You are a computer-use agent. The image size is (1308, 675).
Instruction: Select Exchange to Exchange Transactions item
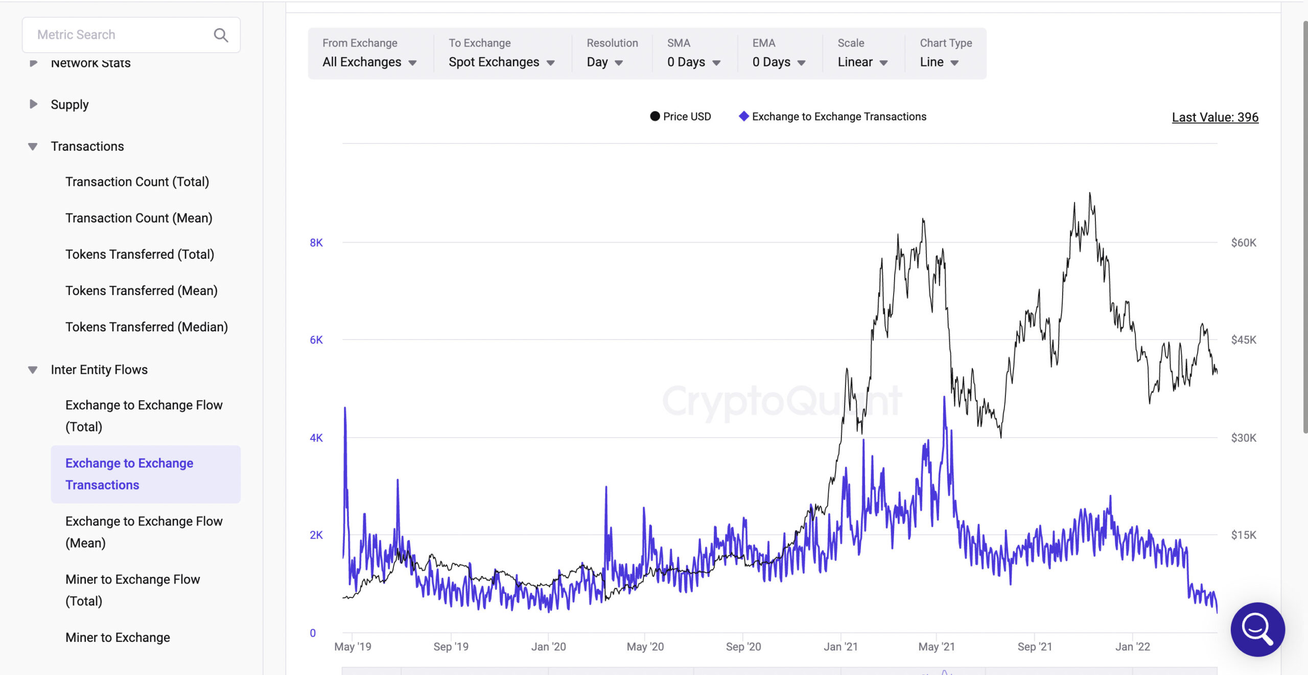(x=146, y=474)
